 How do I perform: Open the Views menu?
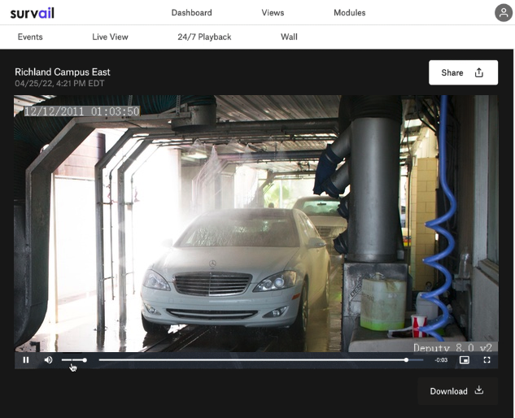point(273,13)
